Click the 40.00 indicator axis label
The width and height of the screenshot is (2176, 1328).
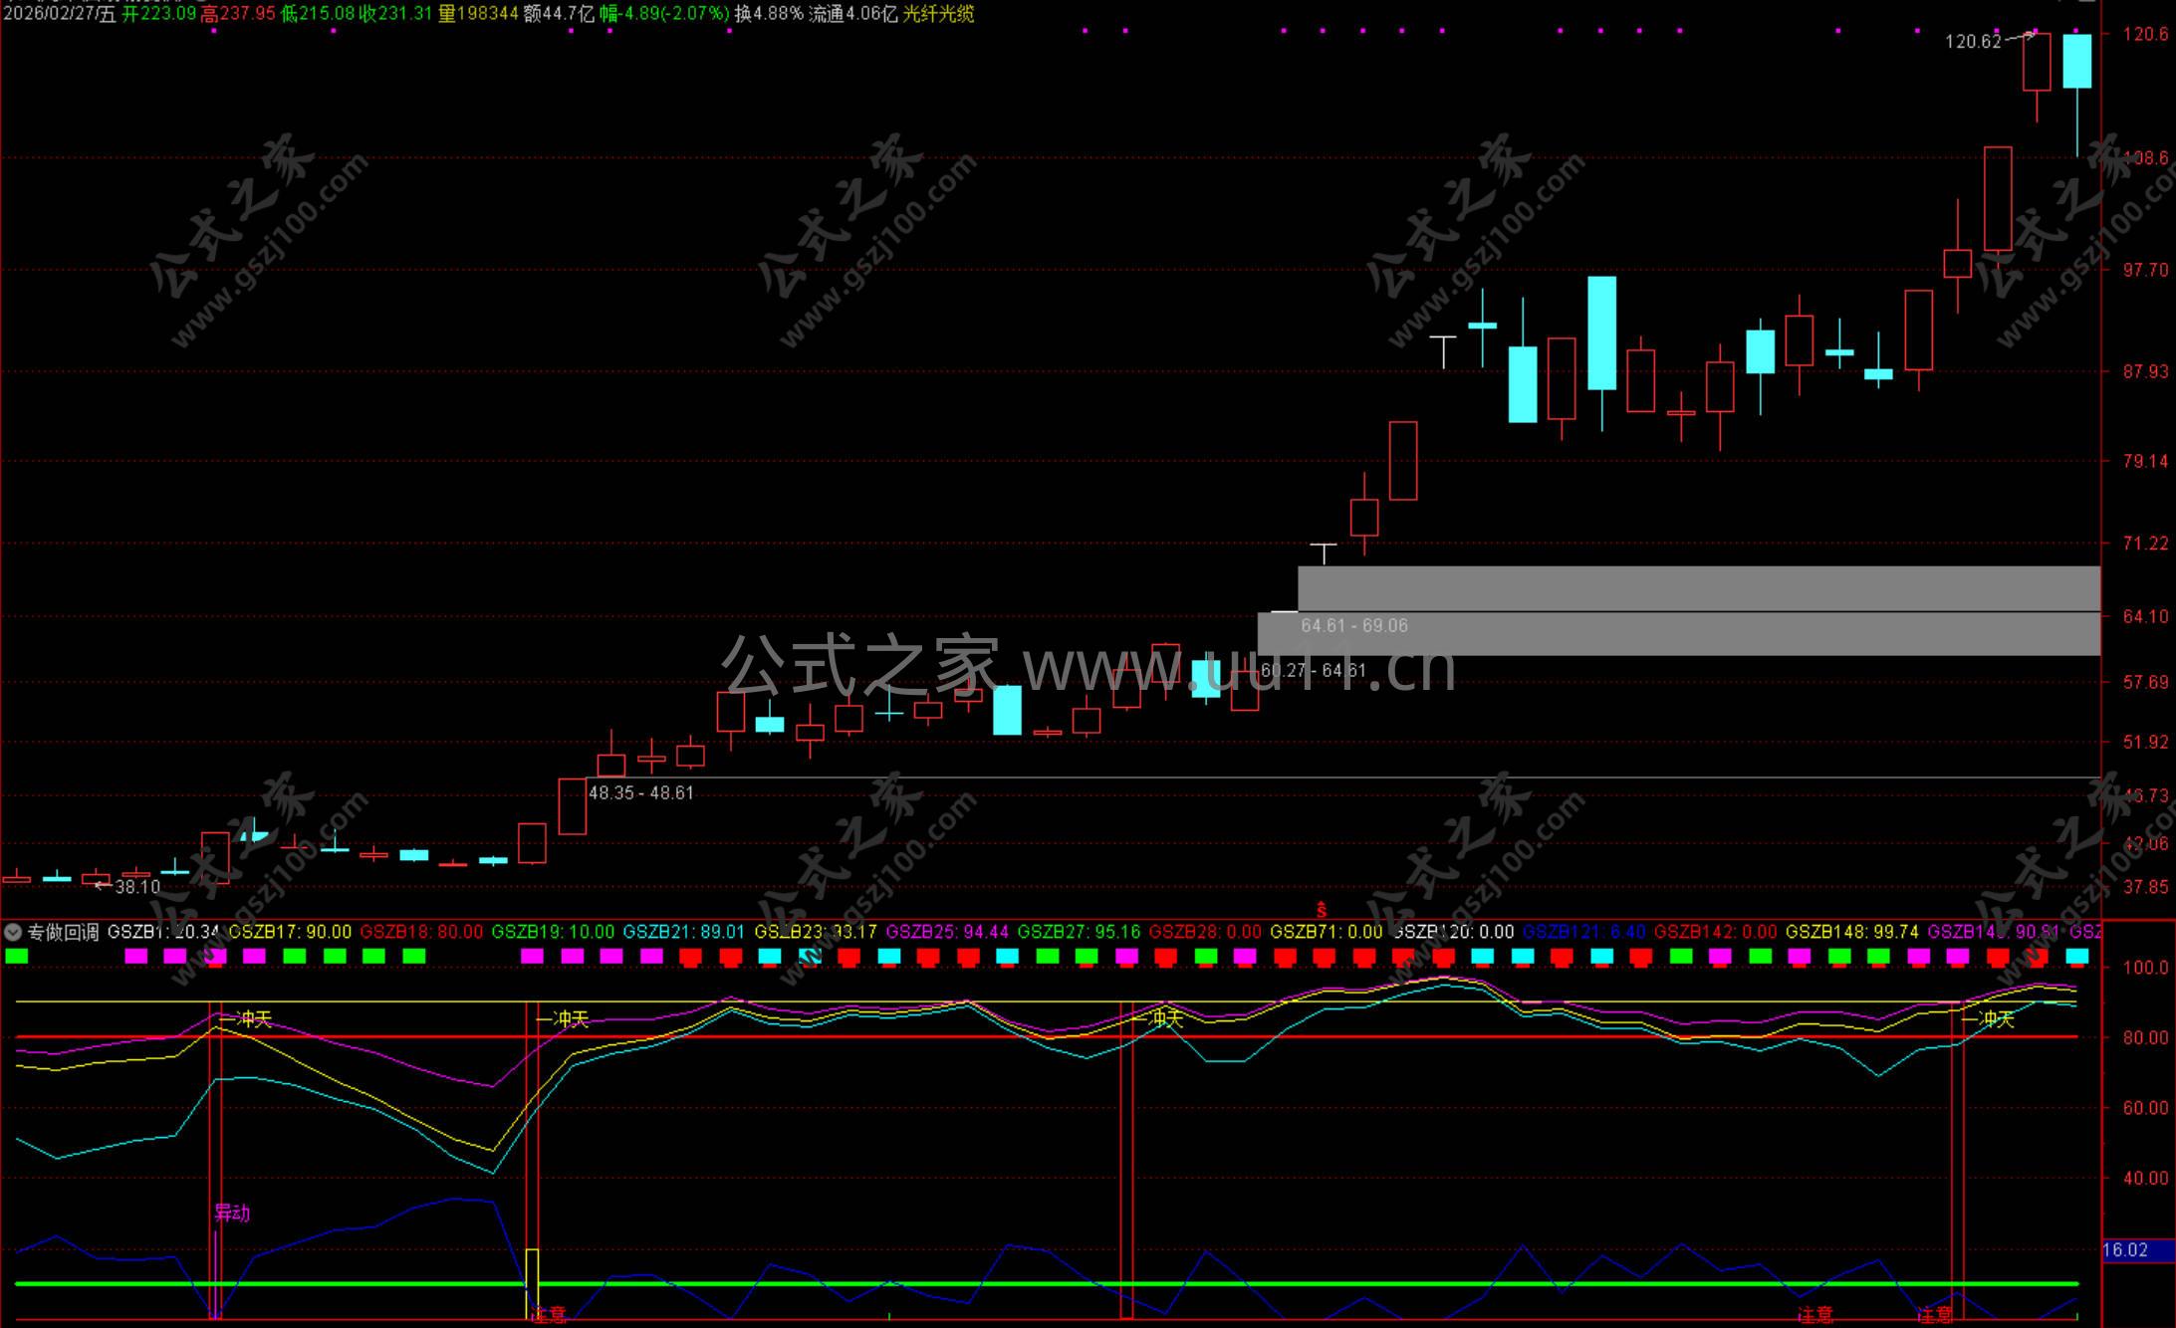point(2145,1178)
